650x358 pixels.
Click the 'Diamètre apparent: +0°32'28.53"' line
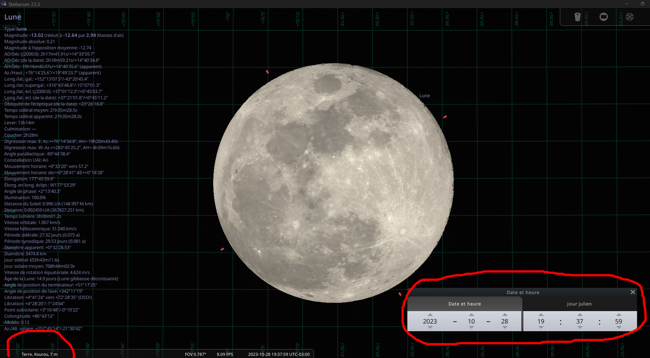pos(37,248)
